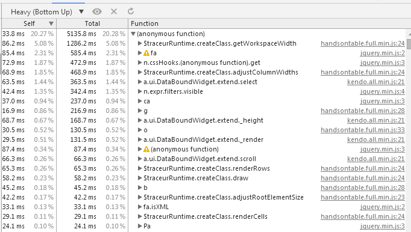Click the eye icon to focus selected function
This screenshot has height=232, width=411.
96,11
